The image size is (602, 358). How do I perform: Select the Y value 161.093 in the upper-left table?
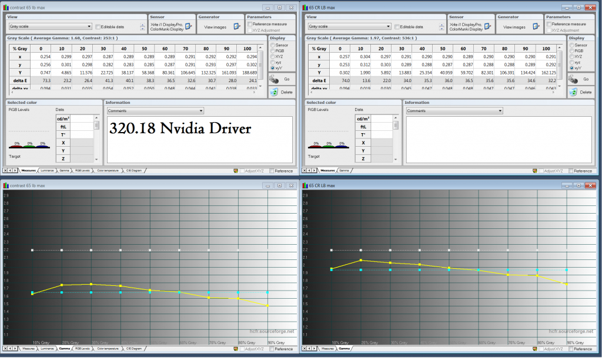coord(227,72)
